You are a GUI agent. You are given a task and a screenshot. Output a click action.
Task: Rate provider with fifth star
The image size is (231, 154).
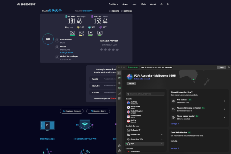117,50
